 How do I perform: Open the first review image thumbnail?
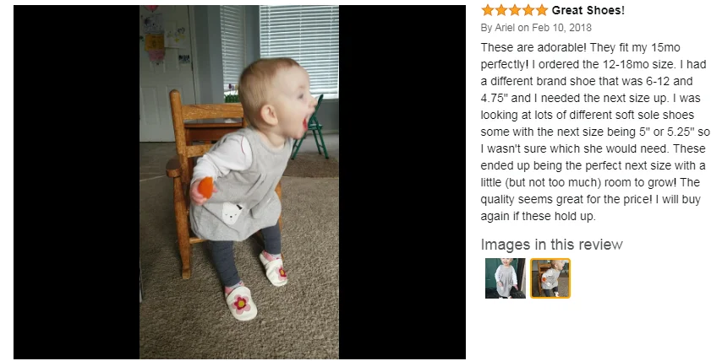[505, 278]
